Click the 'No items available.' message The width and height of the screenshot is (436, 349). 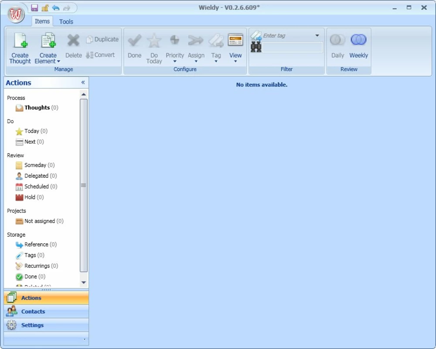262,85
